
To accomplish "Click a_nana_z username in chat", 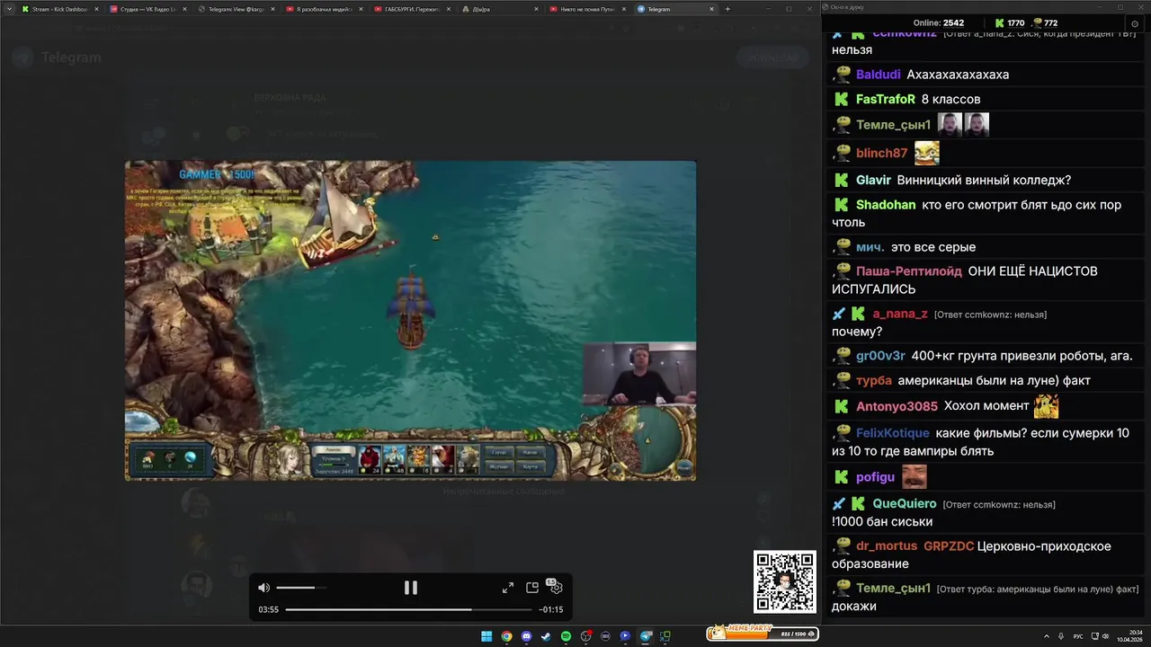I will [900, 314].
